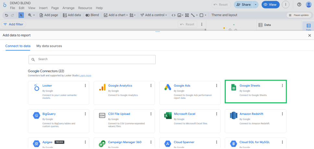The height and width of the screenshot is (149, 314).
Task: Expand the Add a control dropdown
Action: tap(156, 15)
